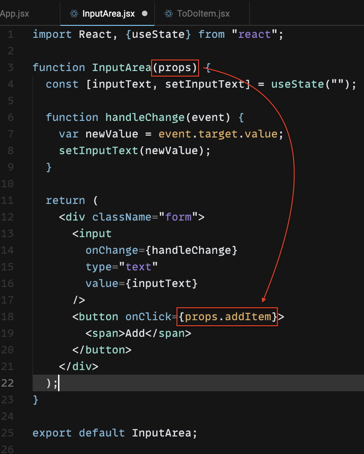
Task: Click line number 22 in the gutter
Action: 7,383
